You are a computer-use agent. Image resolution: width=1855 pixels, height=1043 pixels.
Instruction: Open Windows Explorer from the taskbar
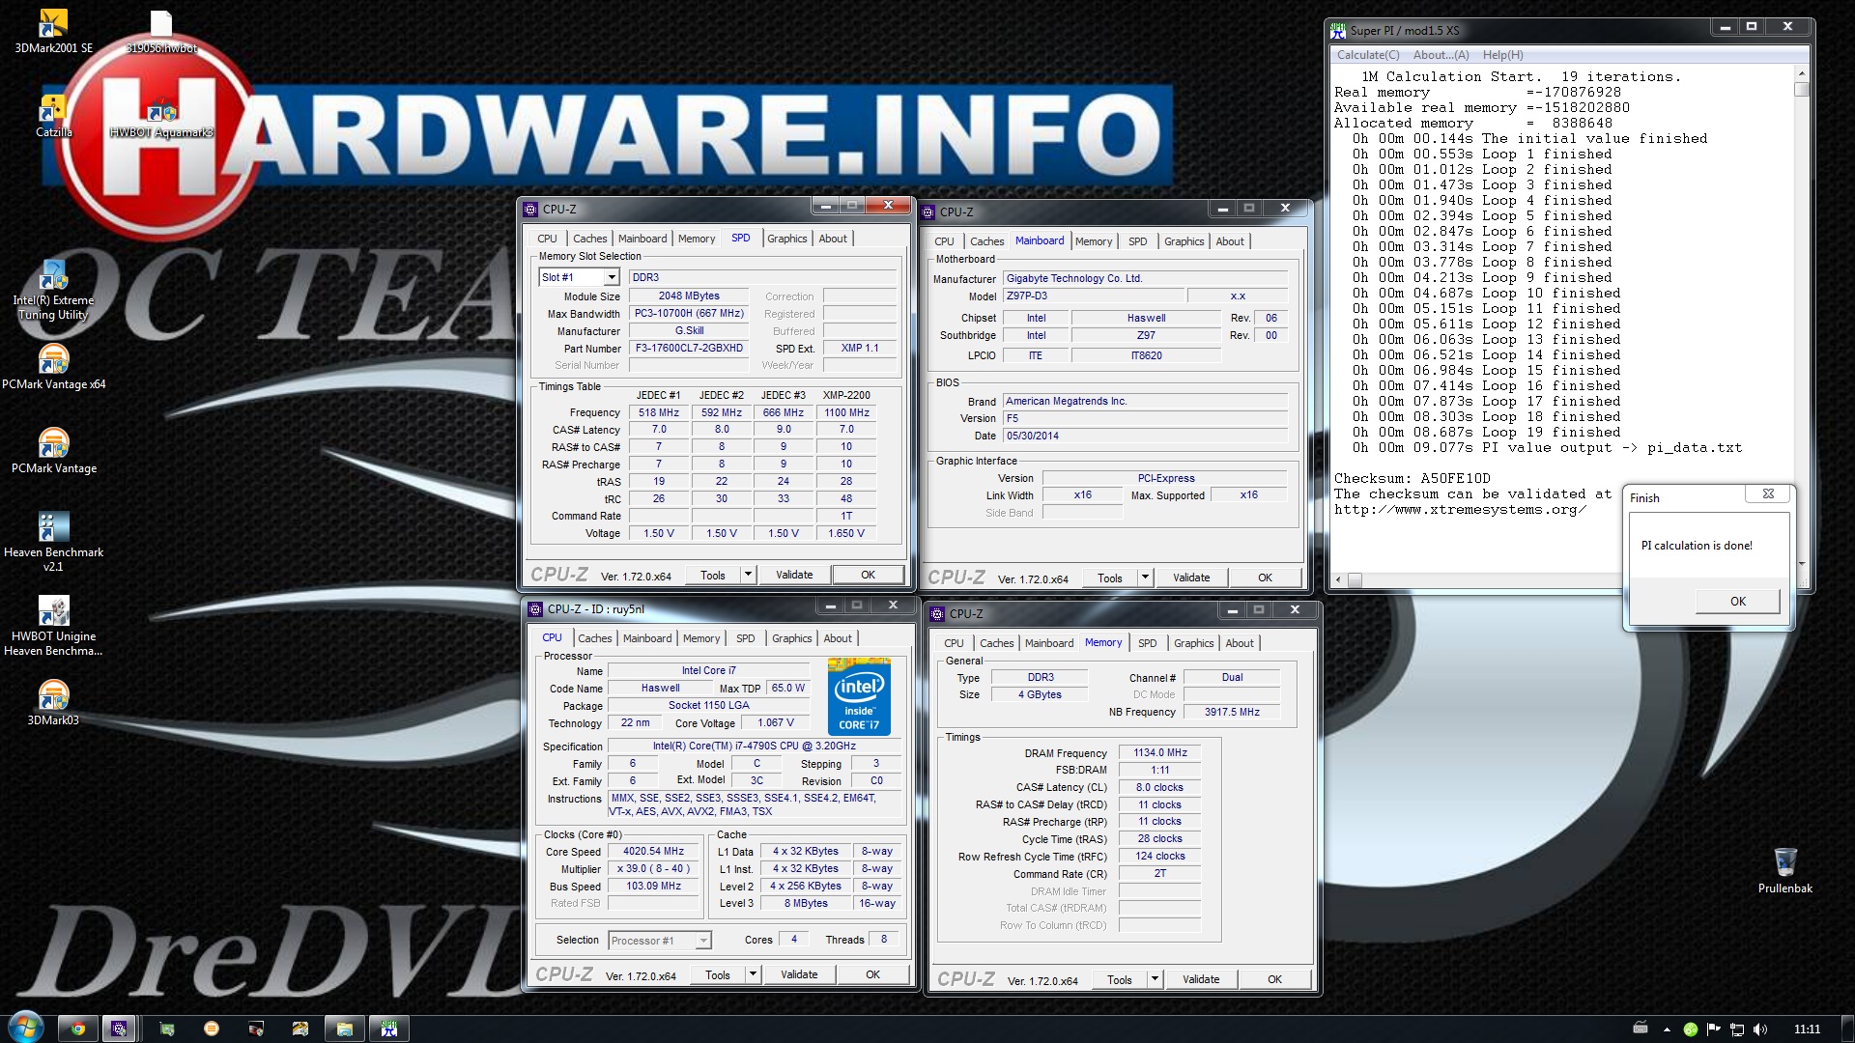coord(344,1029)
